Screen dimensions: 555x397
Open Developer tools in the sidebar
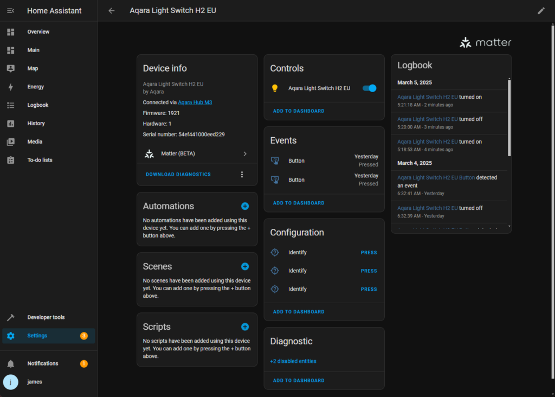pyautogui.click(x=46, y=317)
